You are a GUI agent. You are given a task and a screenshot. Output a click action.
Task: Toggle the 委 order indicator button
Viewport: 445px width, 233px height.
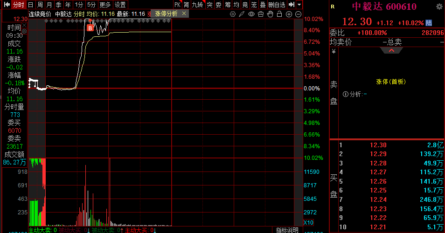tap(218, 5)
